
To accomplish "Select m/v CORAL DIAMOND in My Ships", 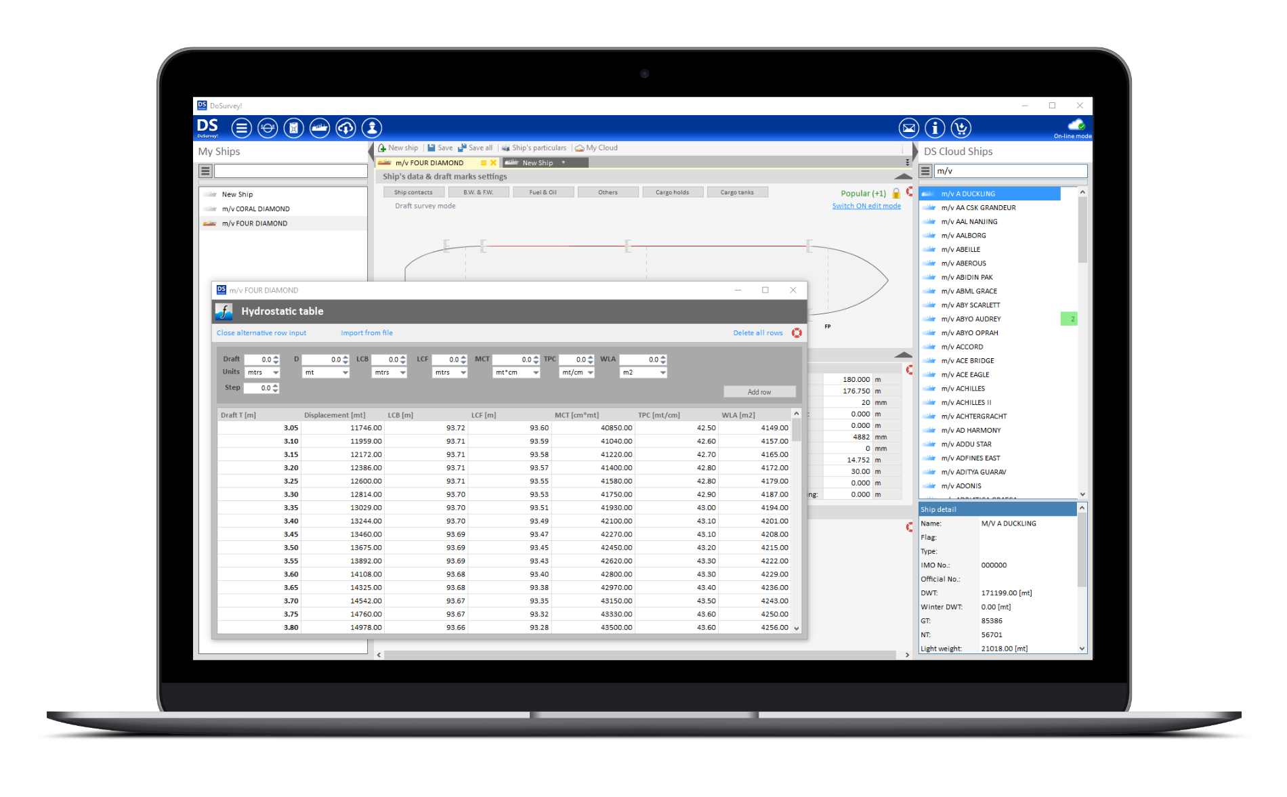I will click(283, 209).
